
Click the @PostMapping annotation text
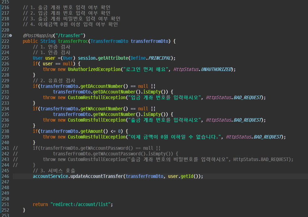(x=38, y=35)
